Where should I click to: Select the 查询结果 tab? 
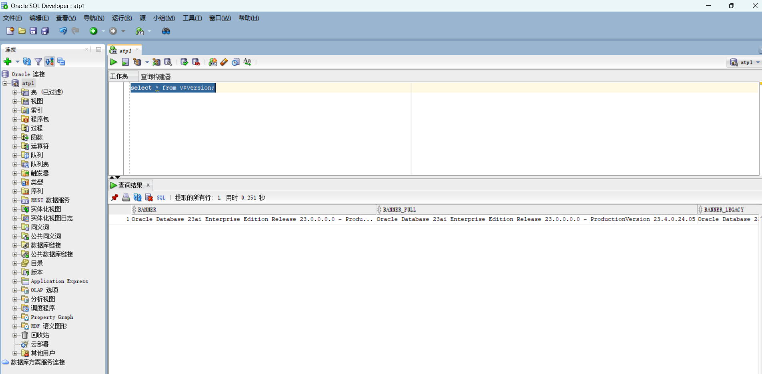pos(130,185)
